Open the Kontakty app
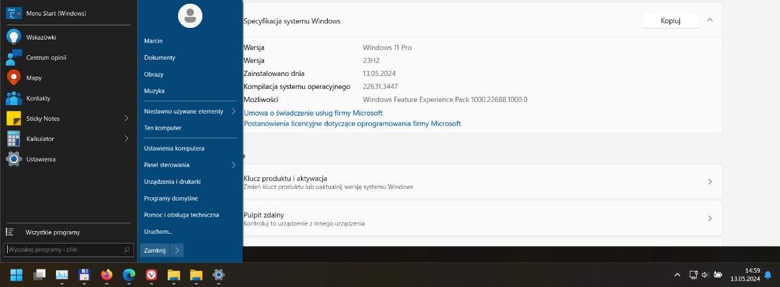 pyautogui.click(x=68, y=98)
